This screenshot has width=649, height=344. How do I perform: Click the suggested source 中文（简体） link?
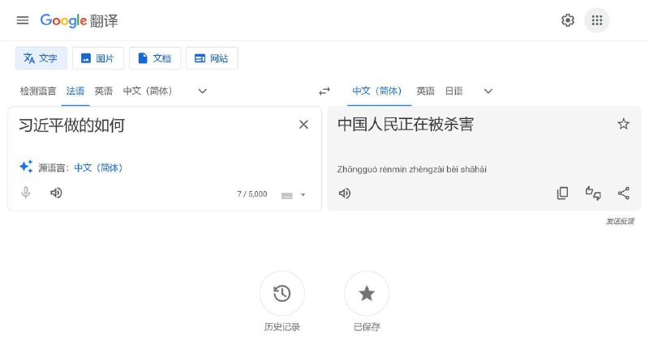[x=98, y=168]
